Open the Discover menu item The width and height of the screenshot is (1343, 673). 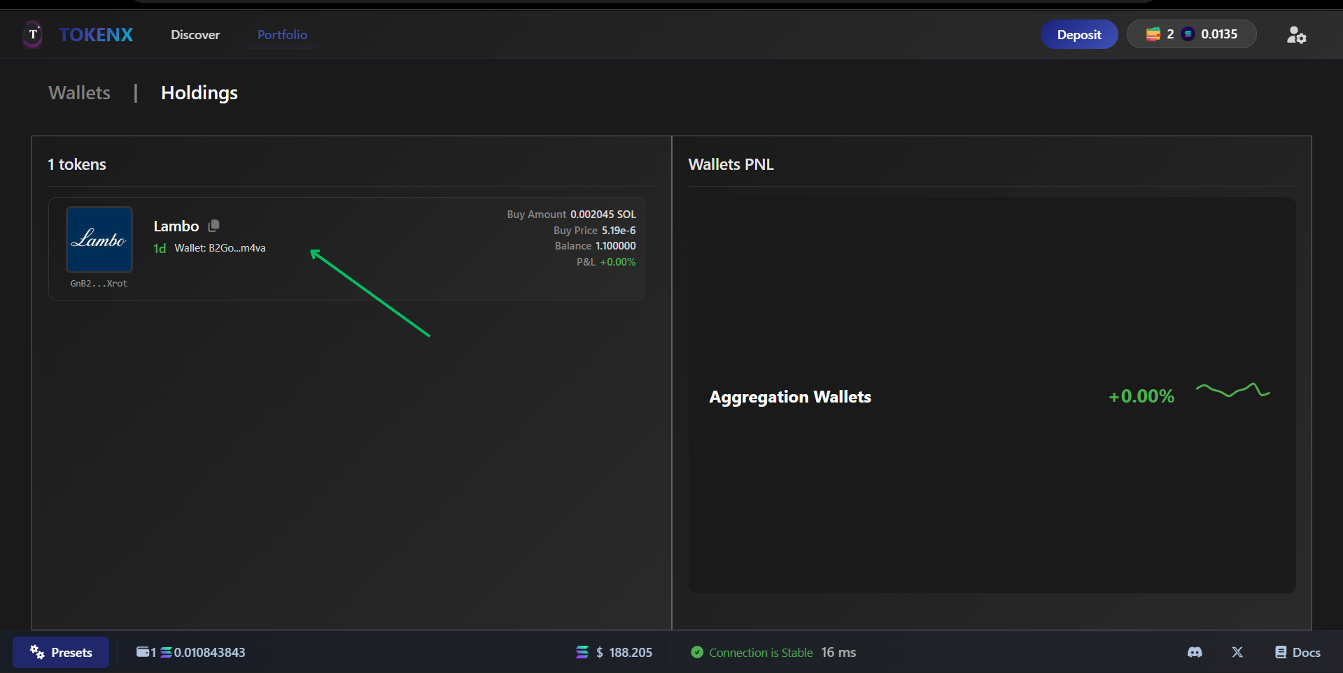195,35
